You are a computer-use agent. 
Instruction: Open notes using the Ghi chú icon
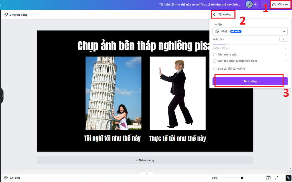pos(6,177)
